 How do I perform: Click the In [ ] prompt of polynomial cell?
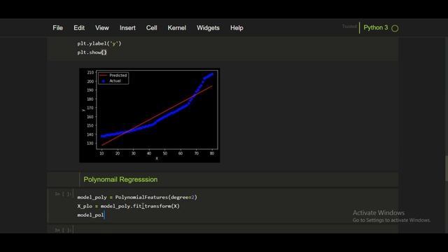63,194
